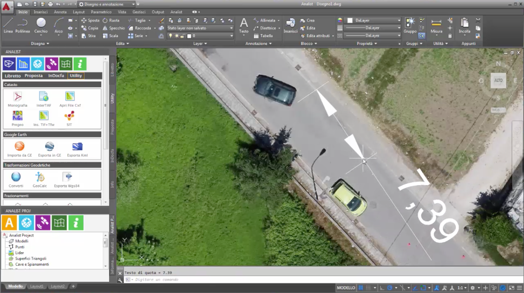The height and width of the screenshot is (293, 524).
Task: Open the Vista ribbon tab
Action: (122, 12)
